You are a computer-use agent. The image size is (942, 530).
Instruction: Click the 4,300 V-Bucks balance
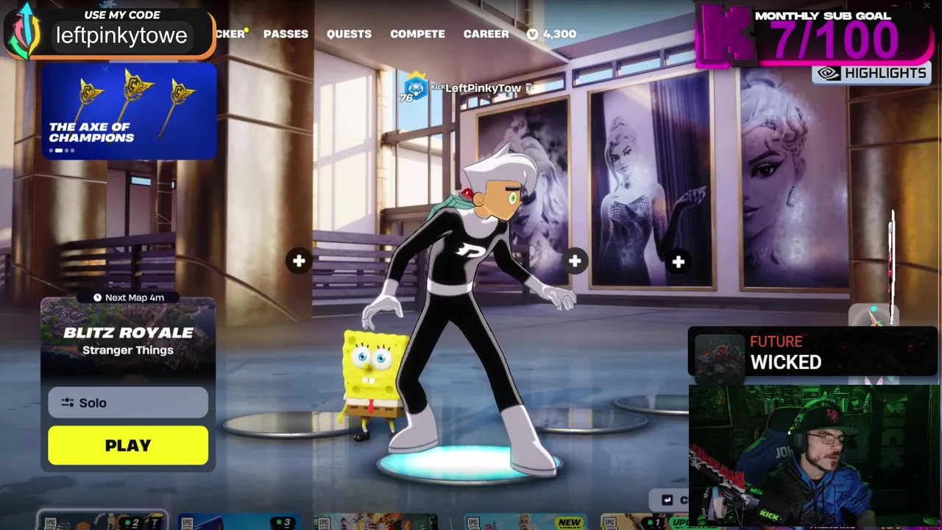tap(559, 34)
